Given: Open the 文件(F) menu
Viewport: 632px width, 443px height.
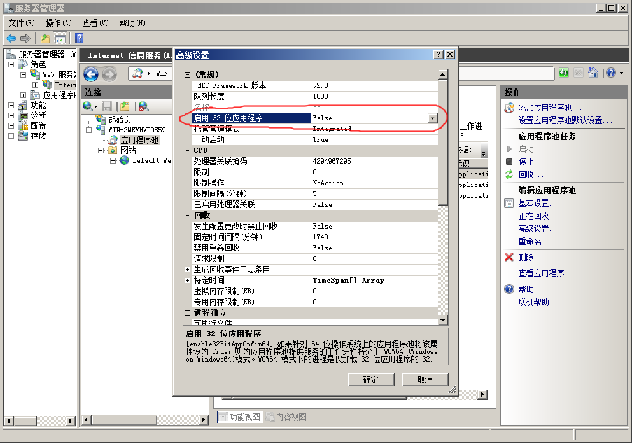Looking at the screenshot, I should tap(22, 23).
